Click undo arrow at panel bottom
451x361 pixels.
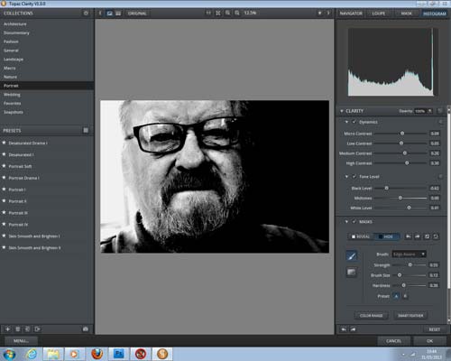(x=344, y=329)
